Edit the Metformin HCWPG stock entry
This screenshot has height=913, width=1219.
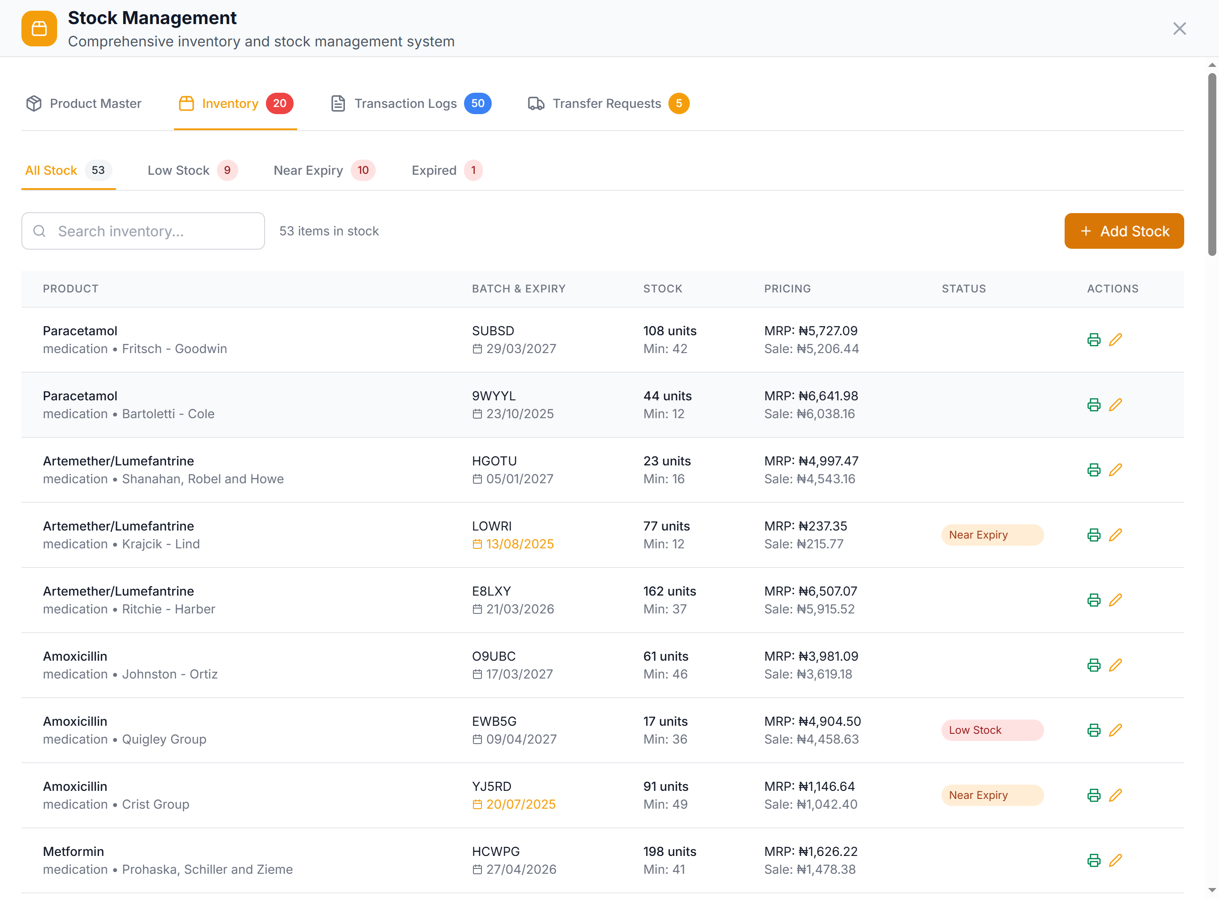point(1115,860)
